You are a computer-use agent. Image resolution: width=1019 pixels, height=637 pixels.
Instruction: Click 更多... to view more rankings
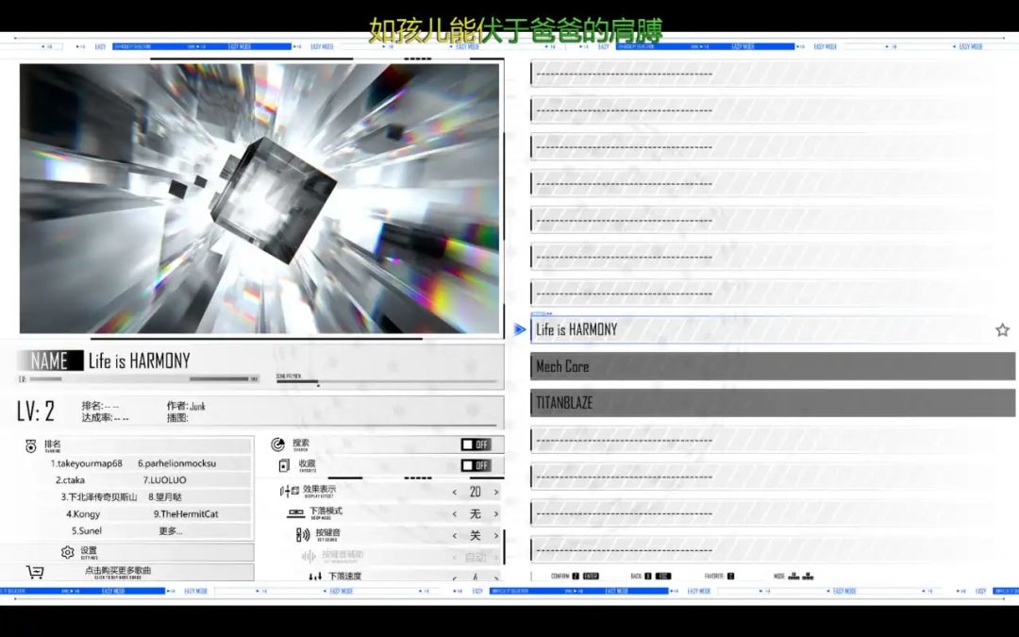click(171, 531)
